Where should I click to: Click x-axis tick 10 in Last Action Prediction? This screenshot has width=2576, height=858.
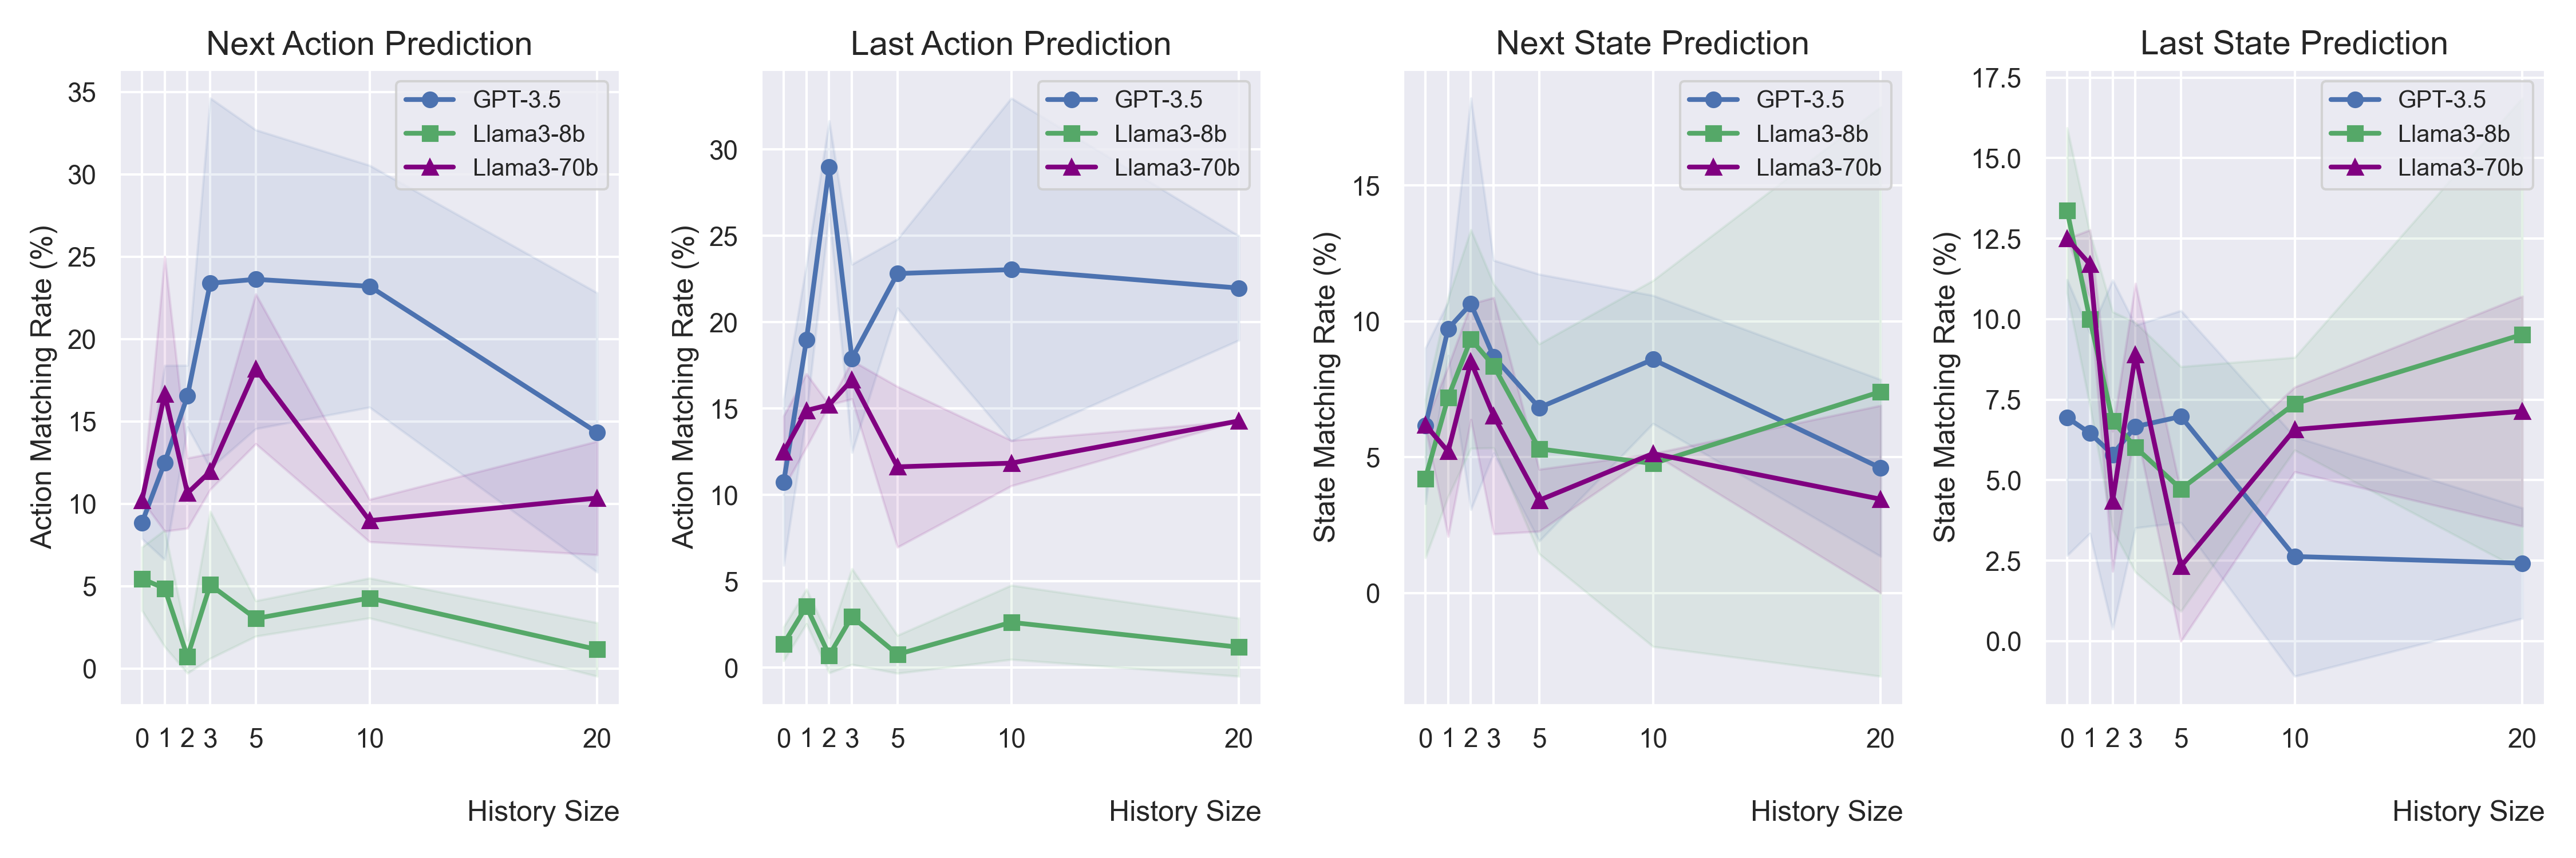coord(1011,739)
